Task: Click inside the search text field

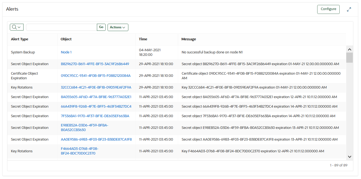Action: pyautogui.click(x=61, y=27)
